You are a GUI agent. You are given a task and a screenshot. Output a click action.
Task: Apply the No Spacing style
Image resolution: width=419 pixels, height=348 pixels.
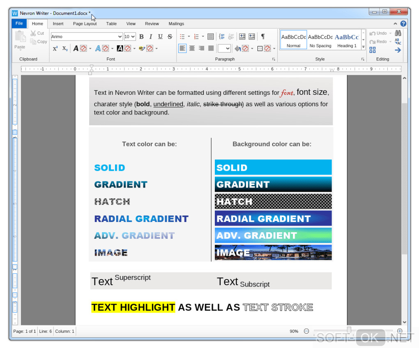coord(320,40)
